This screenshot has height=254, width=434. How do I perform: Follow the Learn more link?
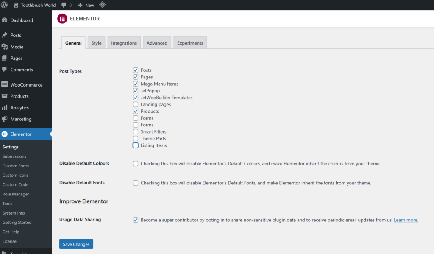pos(406,220)
